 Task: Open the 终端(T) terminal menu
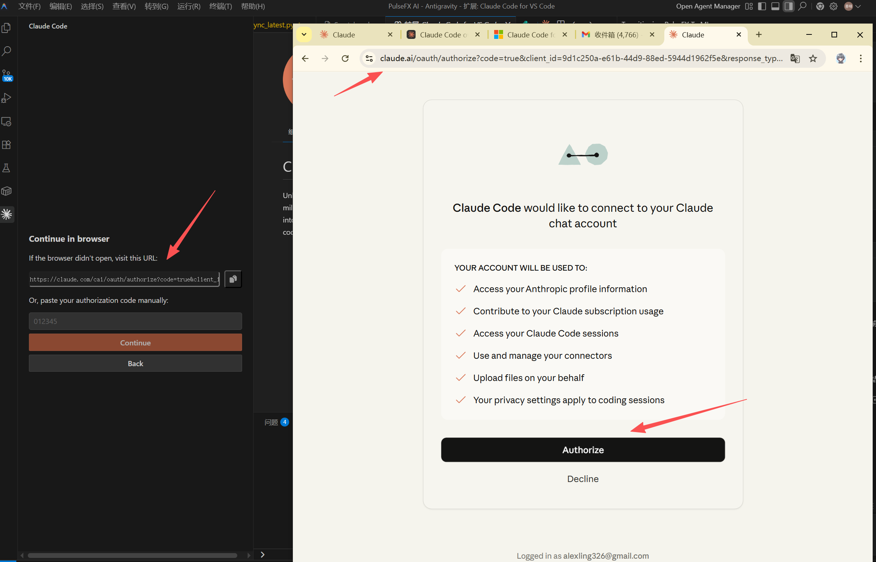(x=221, y=6)
